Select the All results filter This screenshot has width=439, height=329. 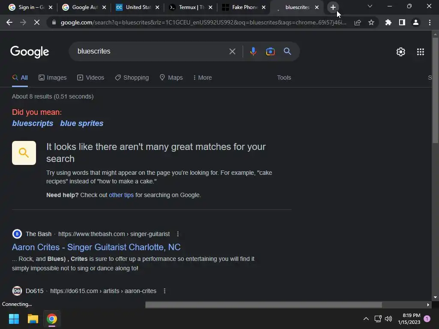pyautogui.click(x=20, y=78)
